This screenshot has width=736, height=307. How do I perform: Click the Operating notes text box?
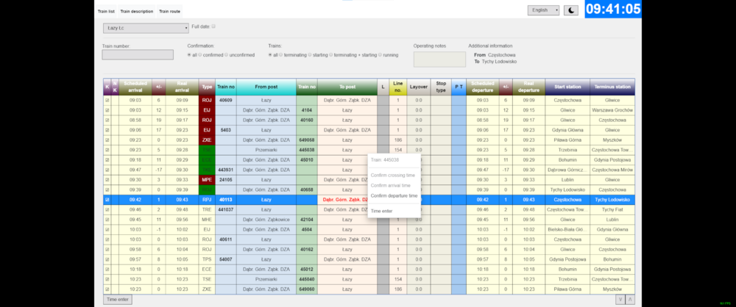[x=439, y=59]
